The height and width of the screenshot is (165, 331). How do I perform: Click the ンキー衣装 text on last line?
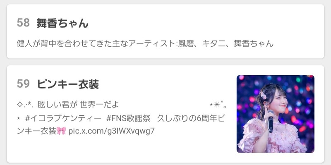pyautogui.click(x=37, y=131)
